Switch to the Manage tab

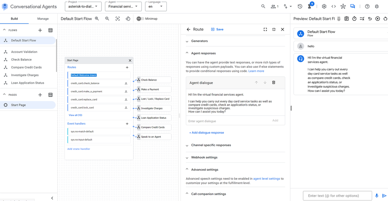(x=43, y=19)
